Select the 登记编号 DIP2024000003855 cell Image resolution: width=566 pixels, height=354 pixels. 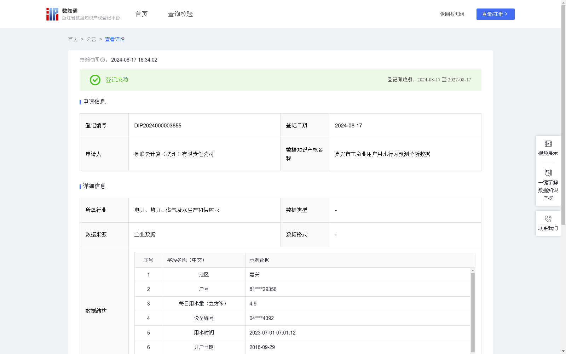(157, 125)
